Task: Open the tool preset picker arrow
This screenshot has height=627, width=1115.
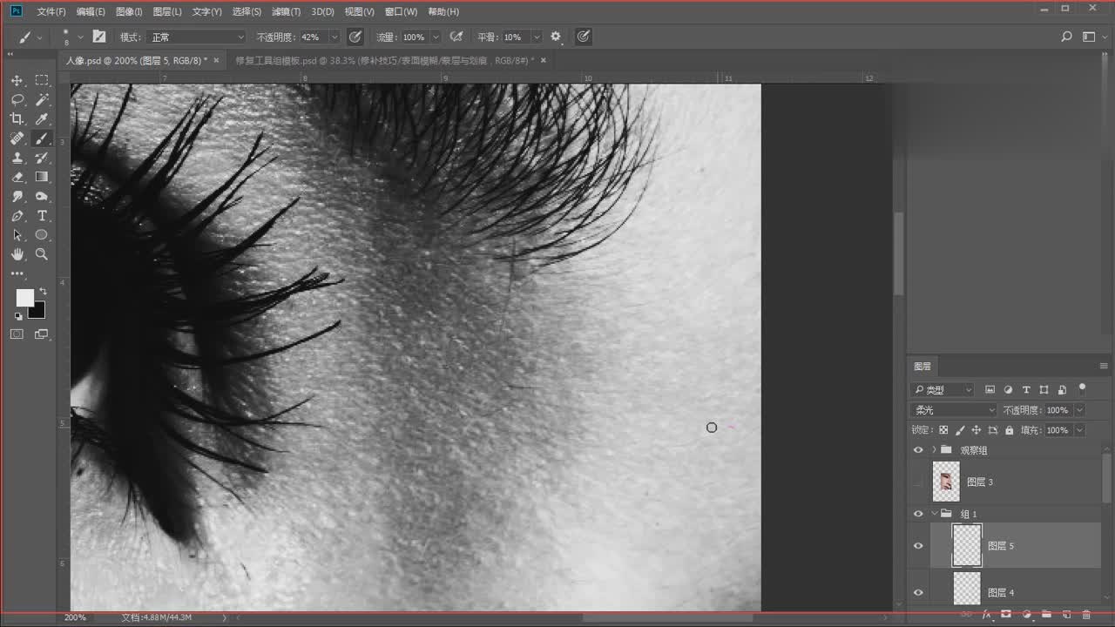Action: pos(39,37)
